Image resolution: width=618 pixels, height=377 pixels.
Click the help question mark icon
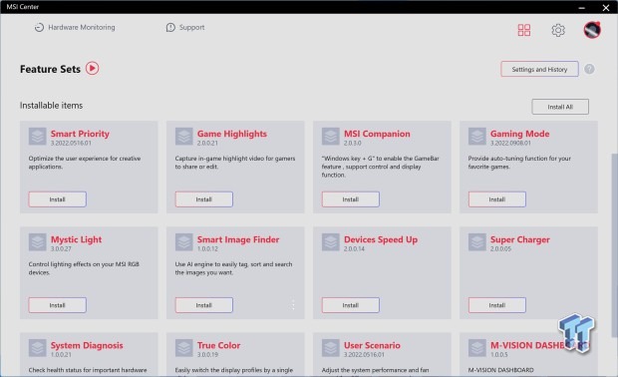(x=589, y=69)
